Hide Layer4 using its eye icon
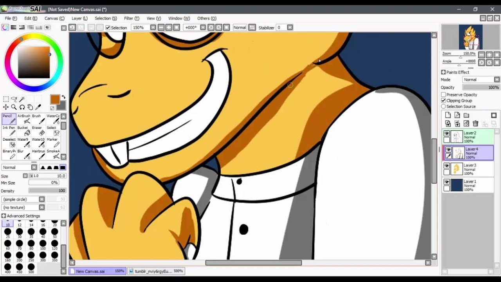 coord(449,150)
